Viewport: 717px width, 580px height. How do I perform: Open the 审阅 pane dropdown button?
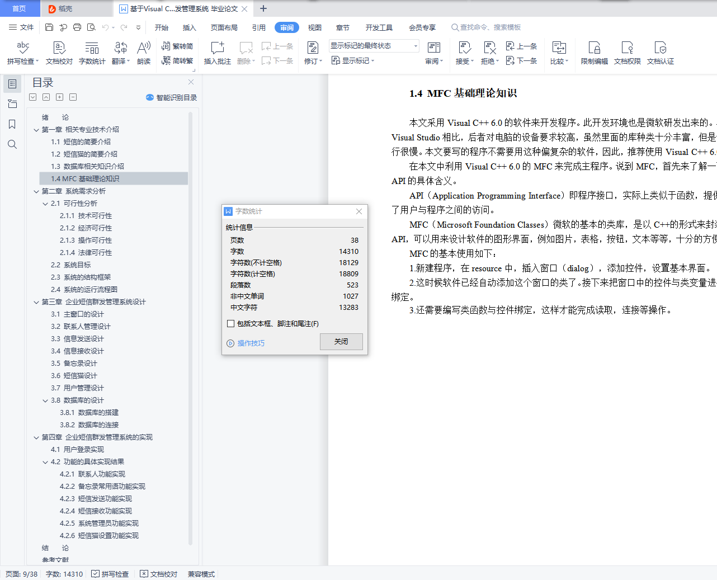[x=434, y=53]
